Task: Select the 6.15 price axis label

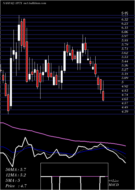Action: [125, 28]
